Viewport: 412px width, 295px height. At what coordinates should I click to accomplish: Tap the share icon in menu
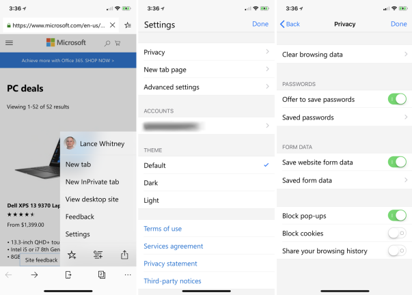click(x=124, y=255)
